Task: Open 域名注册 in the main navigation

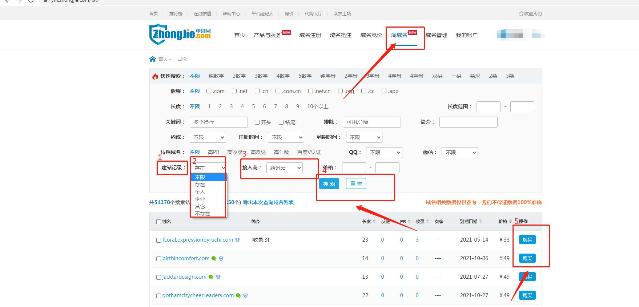Action: pyautogui.click(x=310, y=35)
